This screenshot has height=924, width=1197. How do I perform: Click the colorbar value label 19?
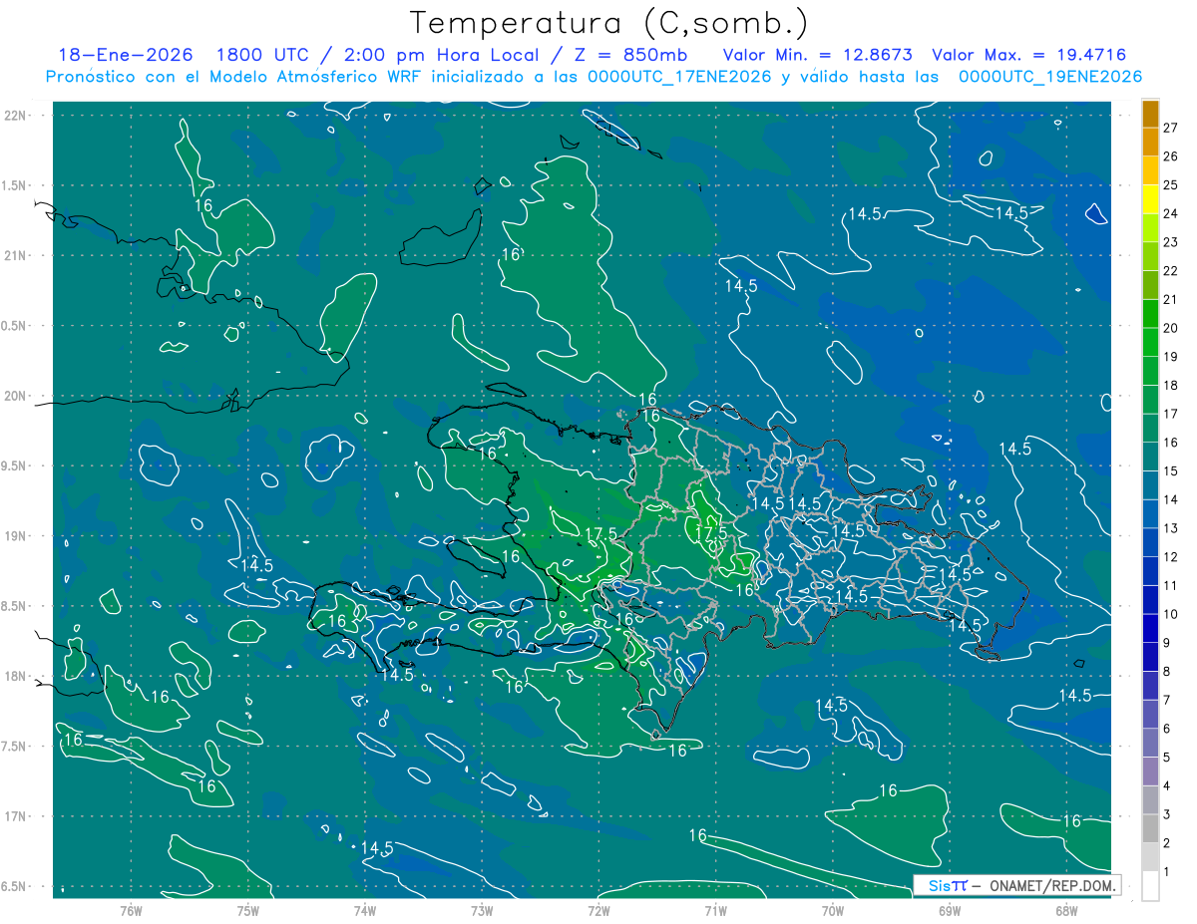1170,356
